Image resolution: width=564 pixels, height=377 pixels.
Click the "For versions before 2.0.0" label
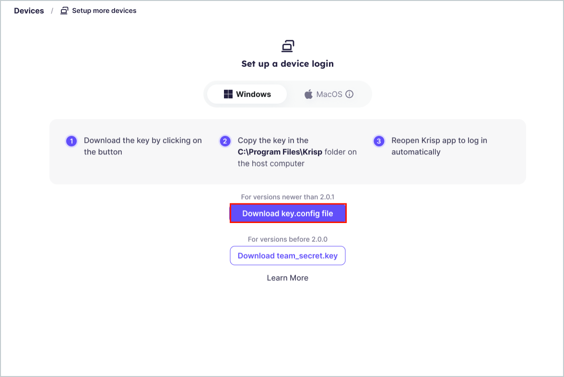tap(287, 239)
